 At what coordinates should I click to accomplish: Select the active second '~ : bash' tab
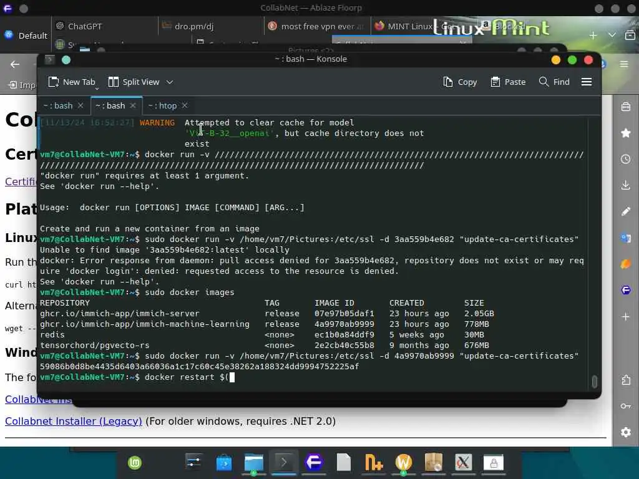click(110, 105)
